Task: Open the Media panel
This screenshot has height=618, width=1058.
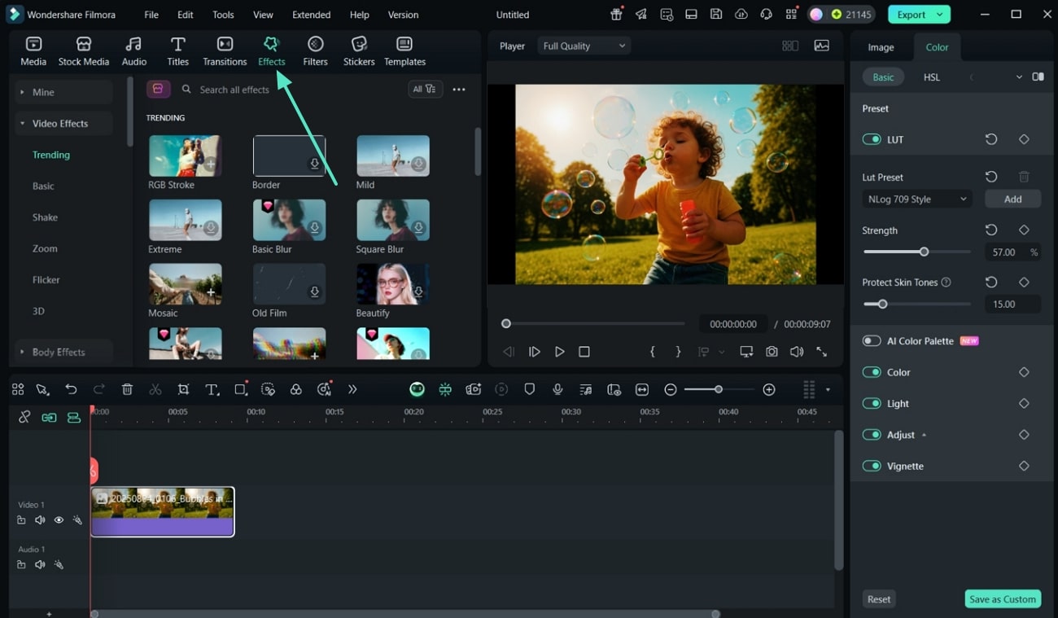Action: (x=33, y=51)
